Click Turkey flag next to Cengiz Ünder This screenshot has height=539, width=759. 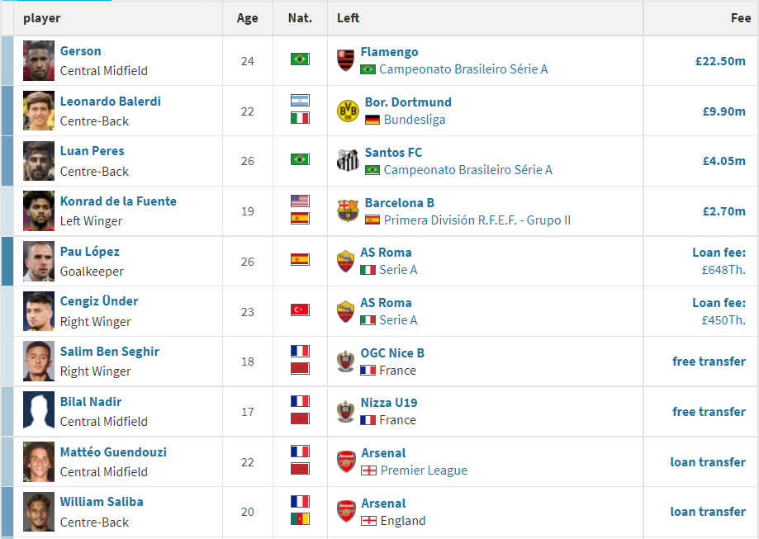tap(300, 310)
